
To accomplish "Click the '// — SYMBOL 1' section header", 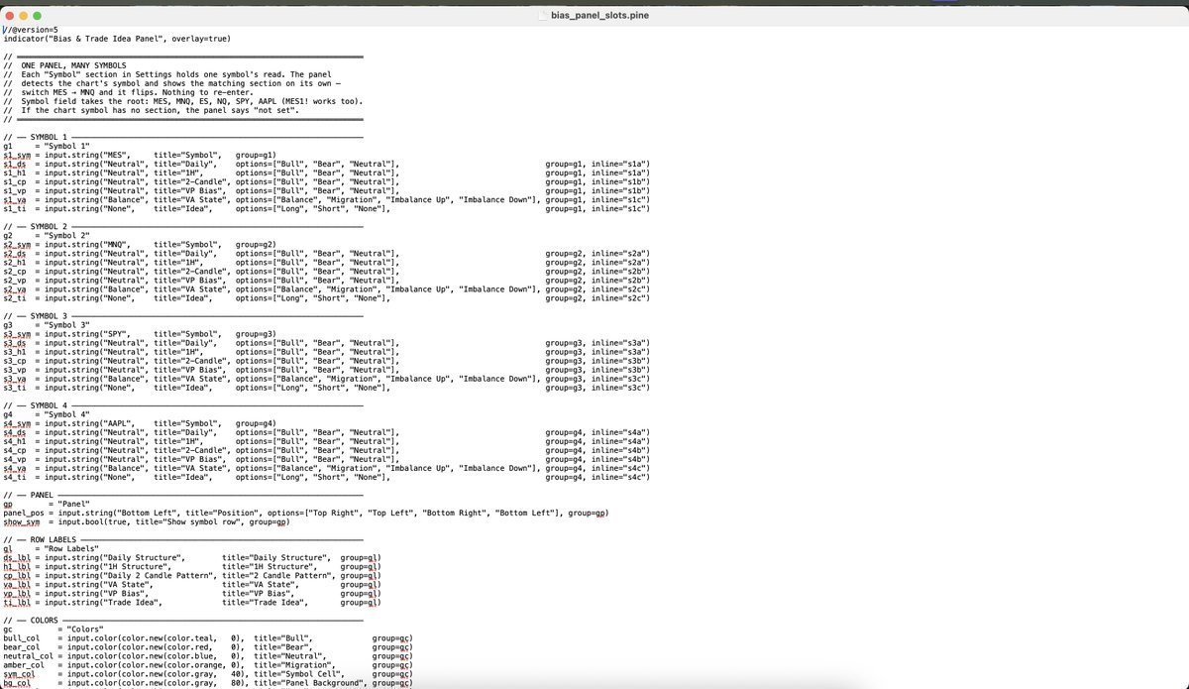I will pos(36,137).
